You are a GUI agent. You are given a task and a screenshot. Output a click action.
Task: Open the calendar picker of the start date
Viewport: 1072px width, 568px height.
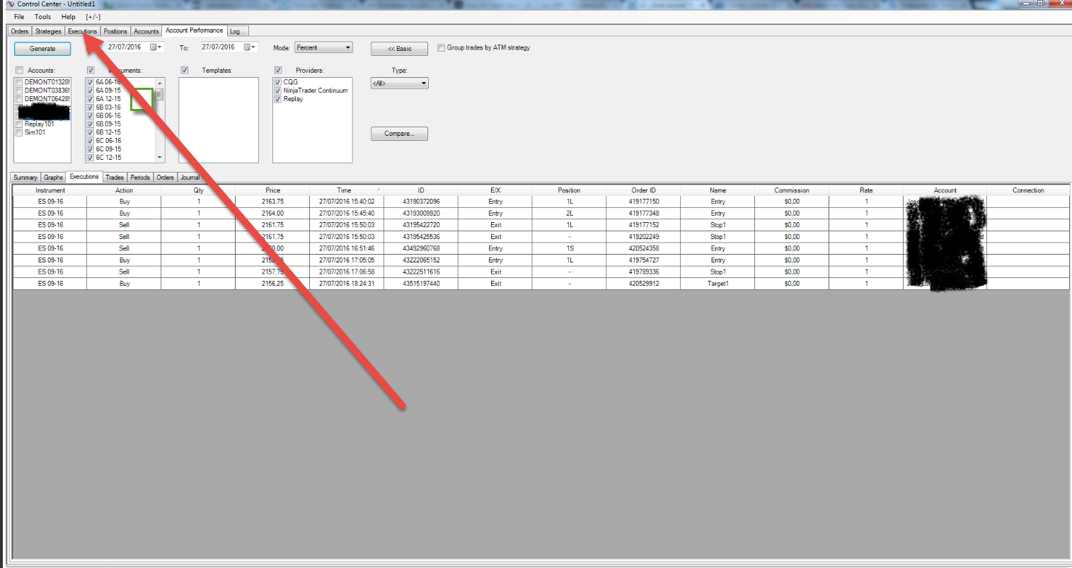point(156,47)
